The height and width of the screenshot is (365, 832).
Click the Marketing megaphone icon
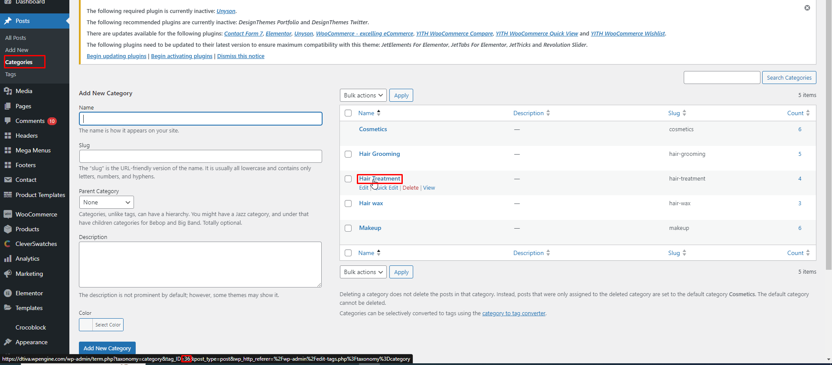(8, 274)
